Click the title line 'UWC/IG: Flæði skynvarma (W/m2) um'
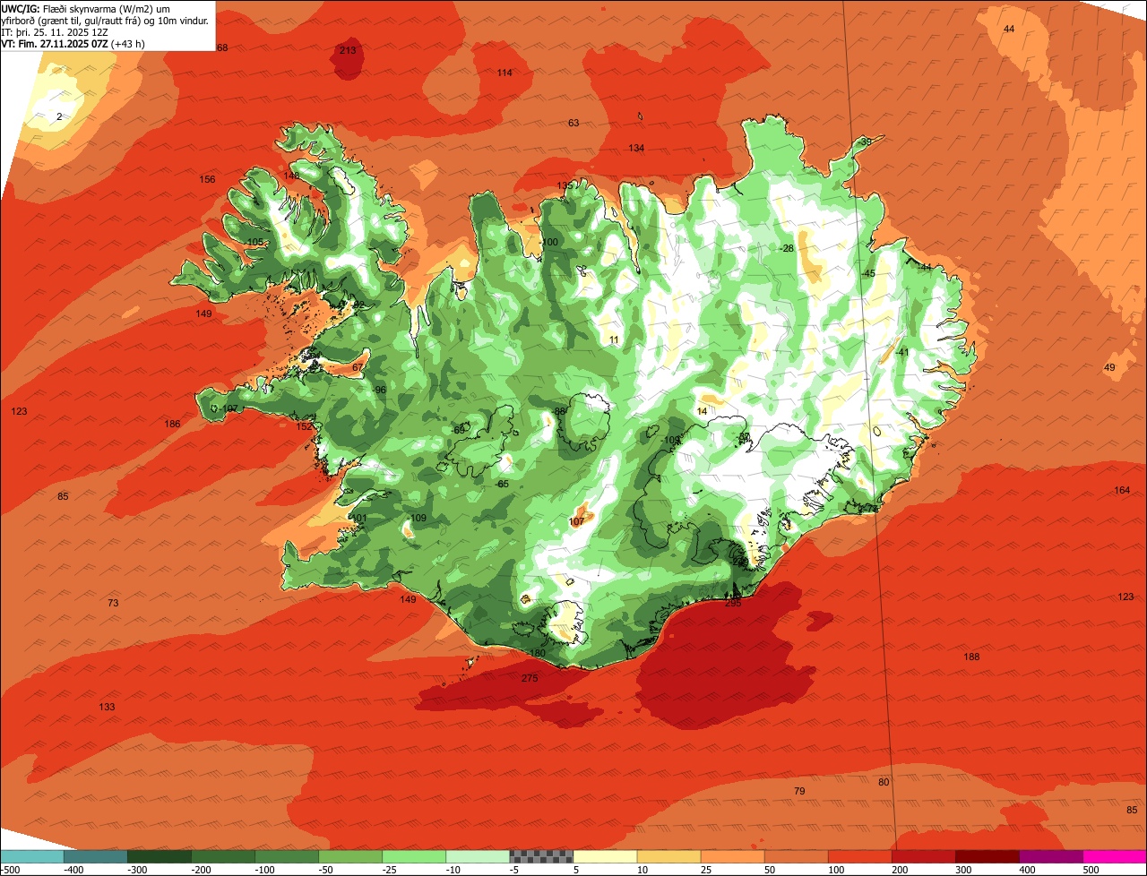1147x876 pixels. 86,8
